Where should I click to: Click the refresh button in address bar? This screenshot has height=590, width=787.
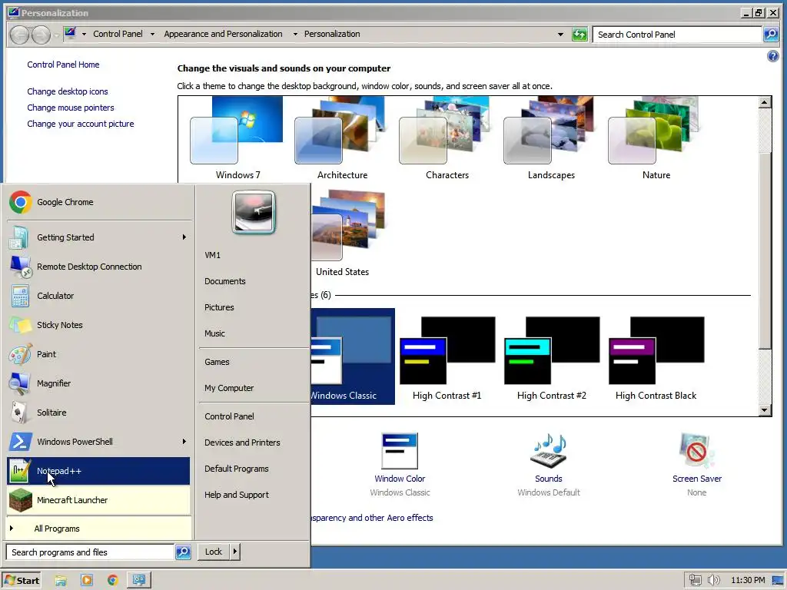click(579, 34)
